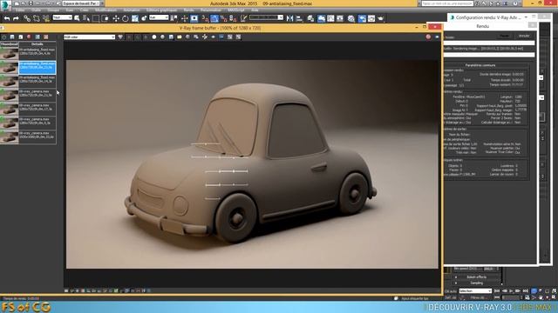Activate the Select and Rotate tool
The image size is (558, 313).
pos(126,18)
